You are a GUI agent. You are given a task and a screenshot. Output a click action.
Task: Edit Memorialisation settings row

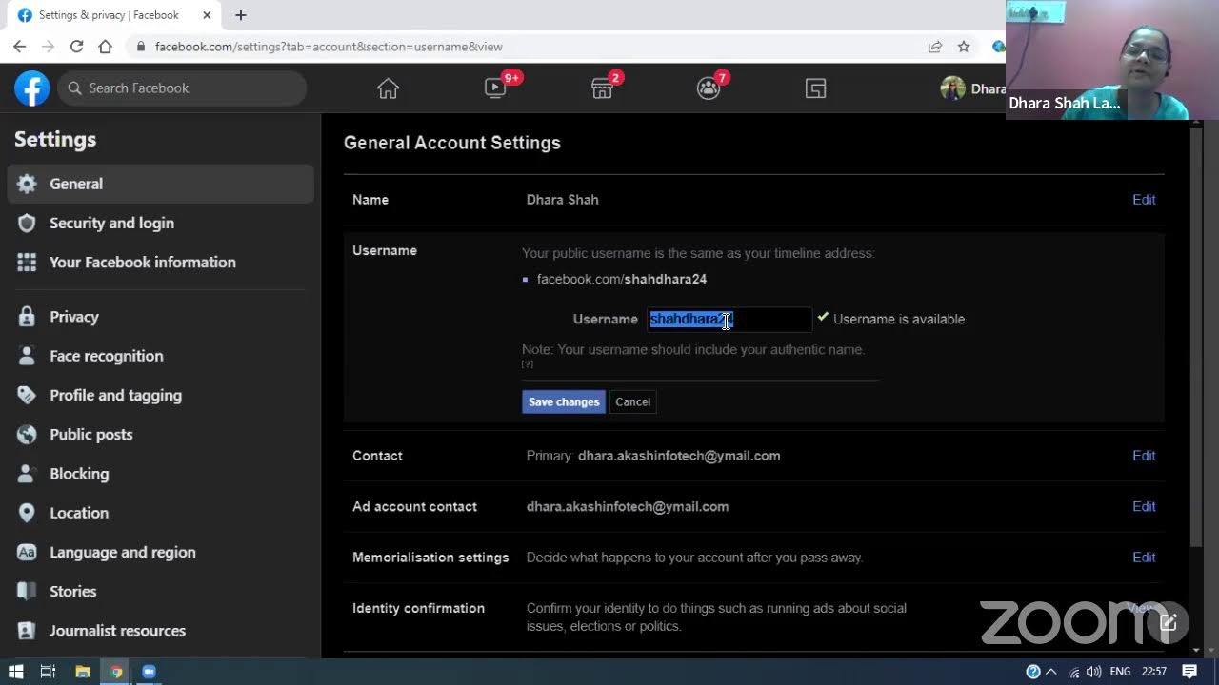click(1144, 558)
